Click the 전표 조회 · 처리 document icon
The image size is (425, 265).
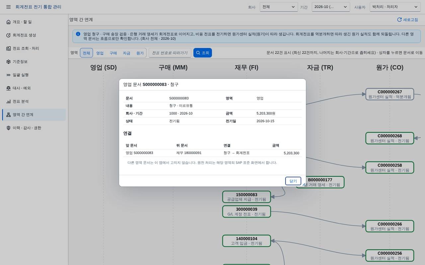click(8, 48)
